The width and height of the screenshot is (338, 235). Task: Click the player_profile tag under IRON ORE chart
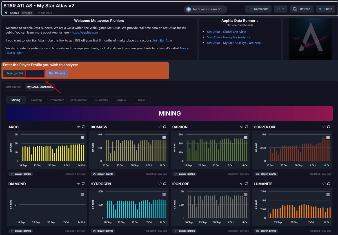pyautogui.click(x=185, y=231)
